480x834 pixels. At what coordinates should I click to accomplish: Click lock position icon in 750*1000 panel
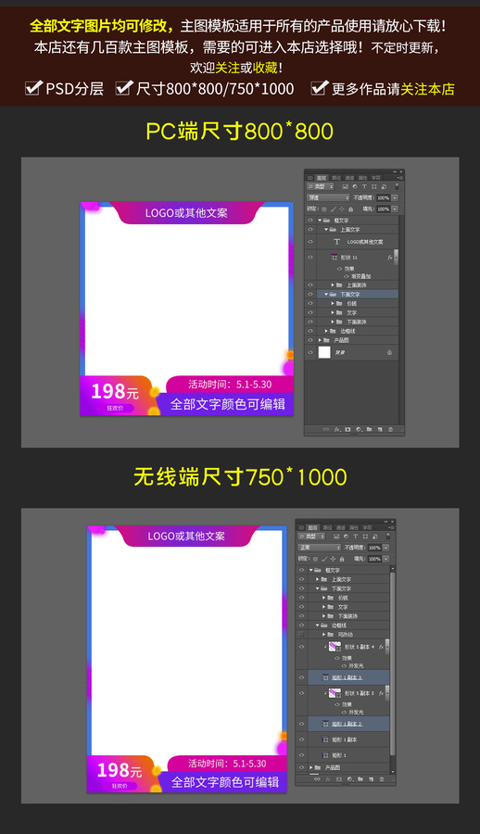pos(333,559)
